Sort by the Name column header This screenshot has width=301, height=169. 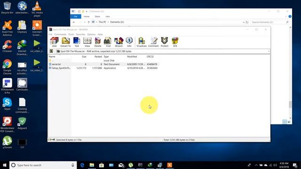click(52, 56)
